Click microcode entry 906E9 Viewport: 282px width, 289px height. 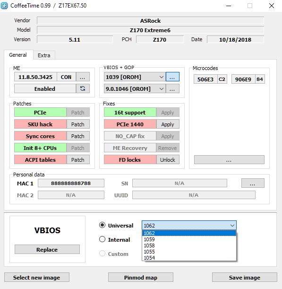tap(243, 79)
